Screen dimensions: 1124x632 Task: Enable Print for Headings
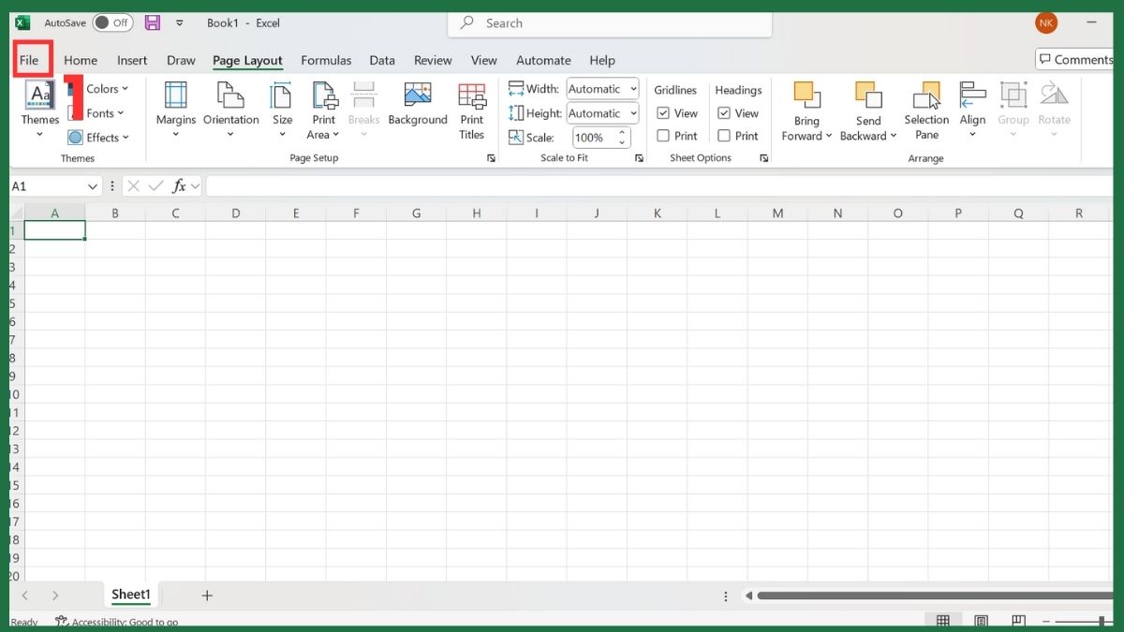[x=724, y=135]
